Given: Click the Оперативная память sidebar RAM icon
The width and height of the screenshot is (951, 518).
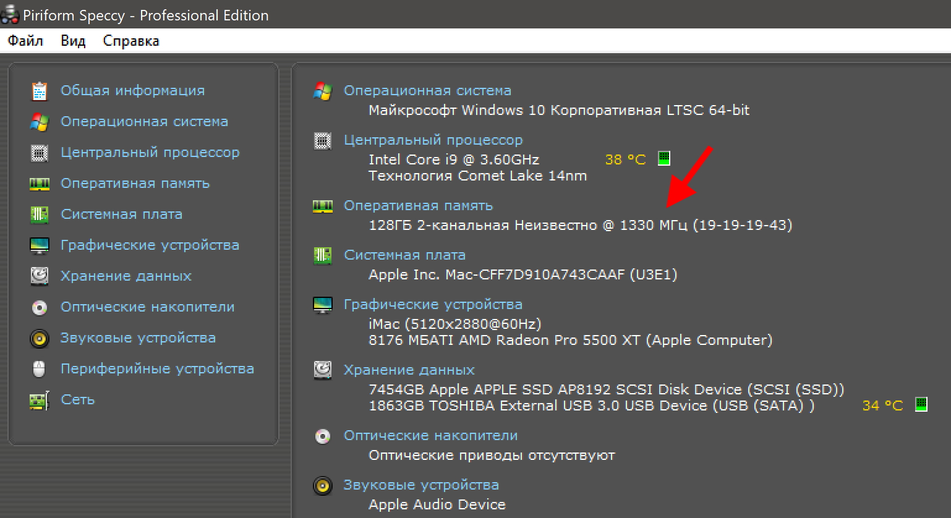Looking at the screenshot, I should 40,184.
